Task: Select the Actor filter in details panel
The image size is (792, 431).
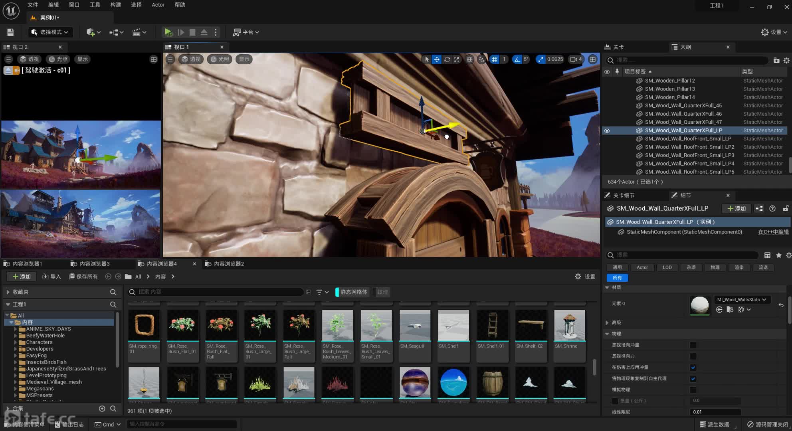Action: pos(642,267)
